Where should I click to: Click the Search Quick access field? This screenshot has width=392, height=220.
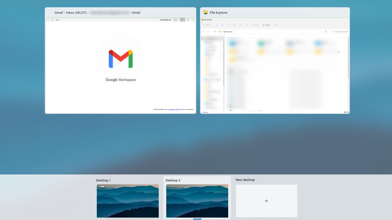click(339, 32)
